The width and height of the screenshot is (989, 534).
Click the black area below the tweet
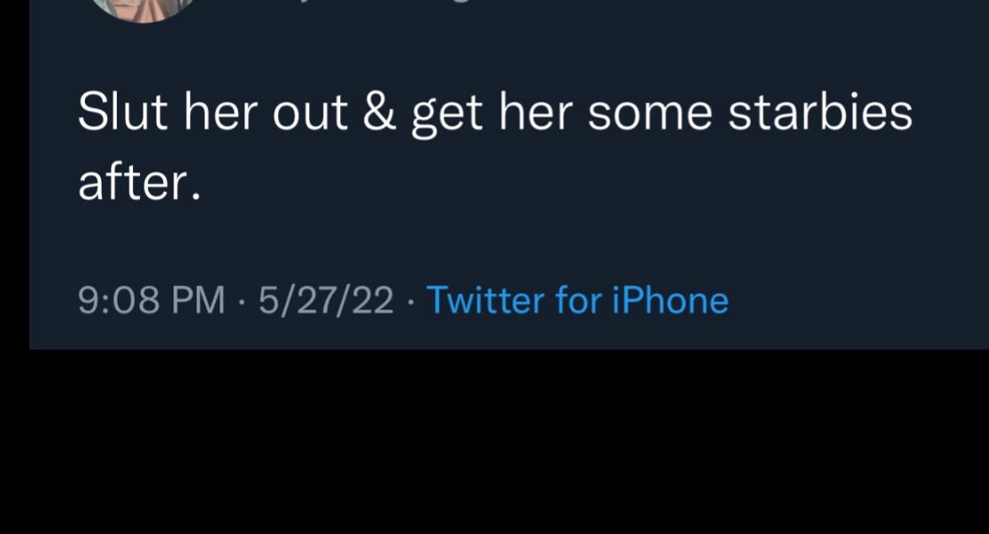click(494, 442)
